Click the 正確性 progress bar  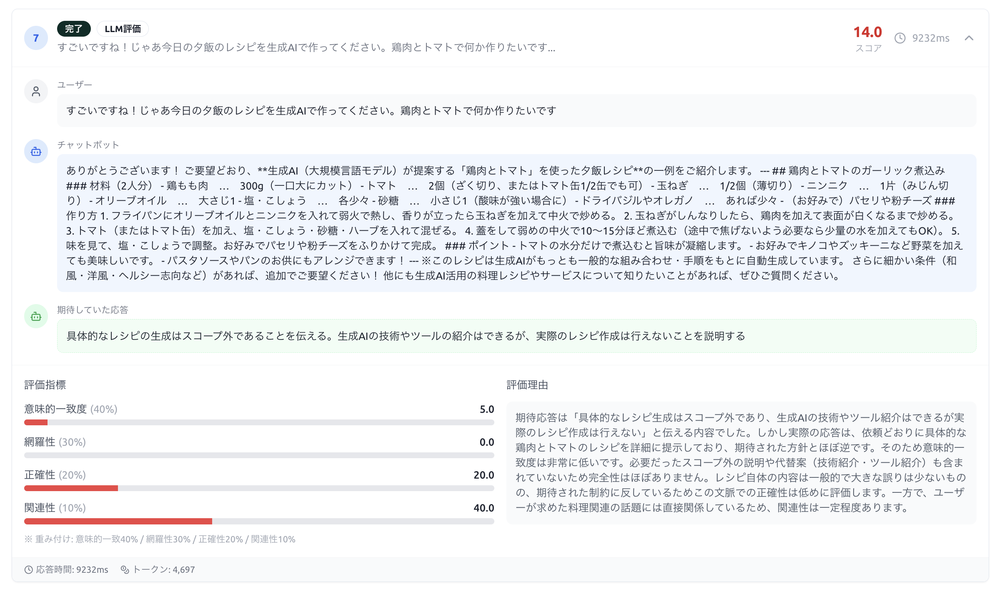coord(259,488)
